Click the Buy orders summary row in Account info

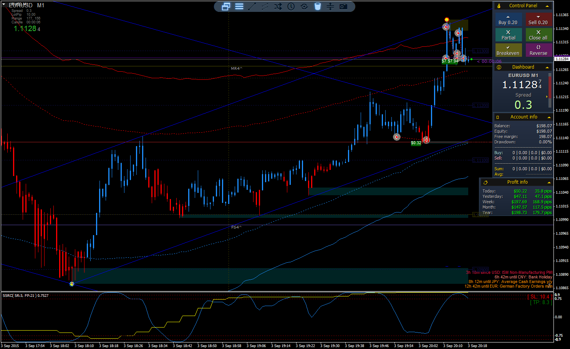point(523,153)
